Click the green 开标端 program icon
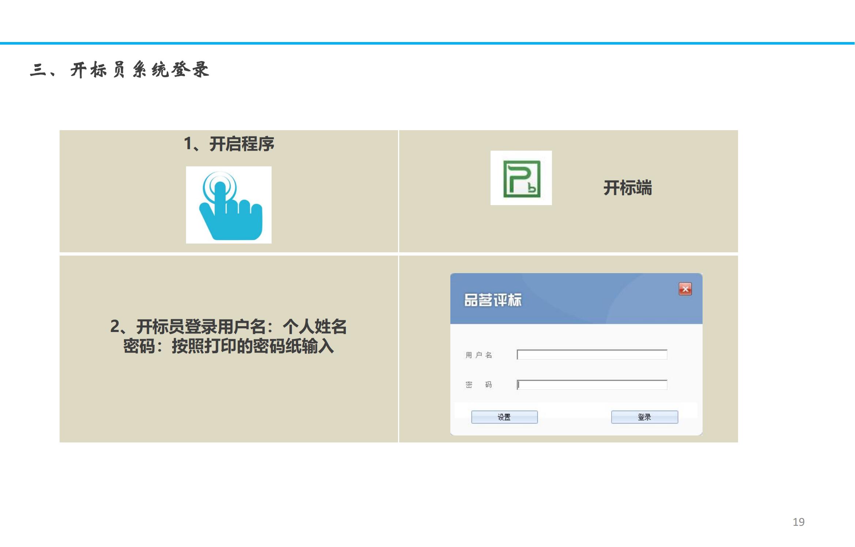 click(521, 179)
